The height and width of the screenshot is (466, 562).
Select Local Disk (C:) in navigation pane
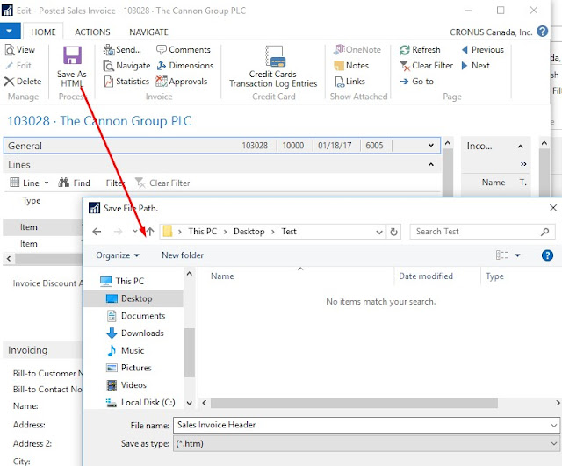(x=140, y=402)
